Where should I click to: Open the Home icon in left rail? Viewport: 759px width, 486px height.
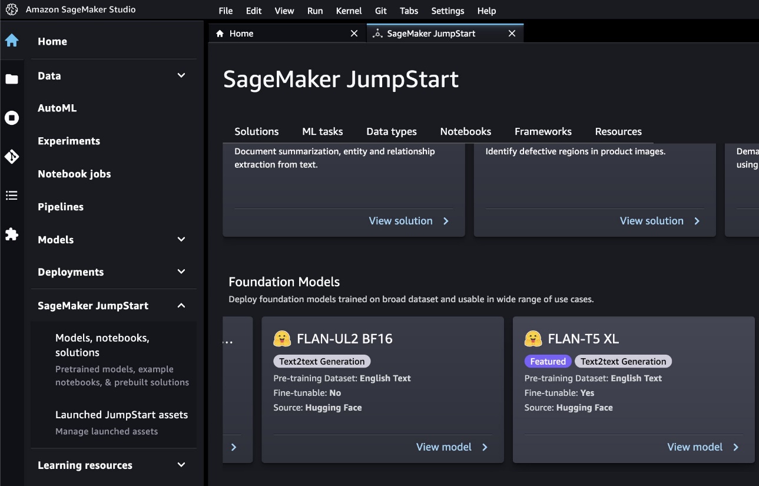[12, 41]
